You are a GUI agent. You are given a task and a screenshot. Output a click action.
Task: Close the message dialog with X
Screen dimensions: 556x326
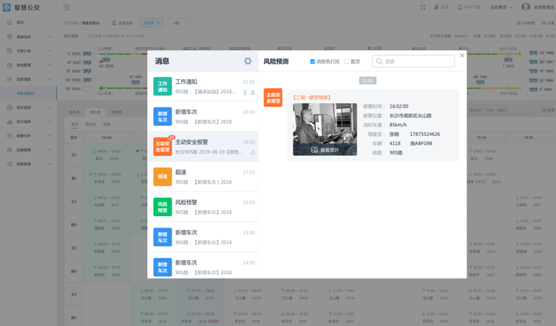462,55
